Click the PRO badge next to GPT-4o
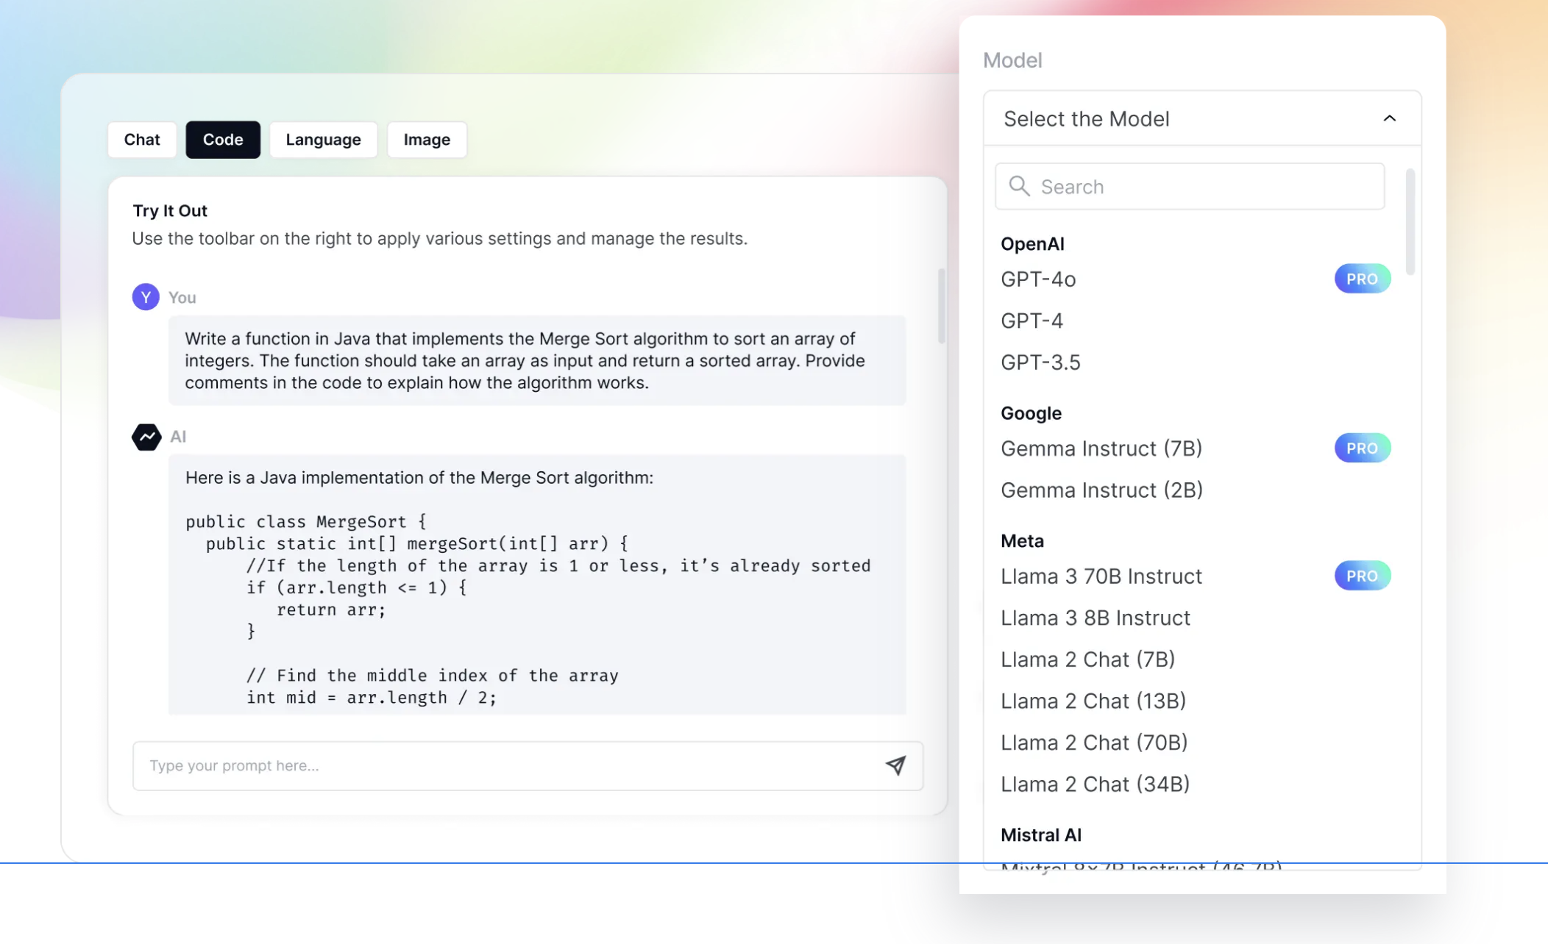This screenshot has height=944, width=1548. [1363, 279]
